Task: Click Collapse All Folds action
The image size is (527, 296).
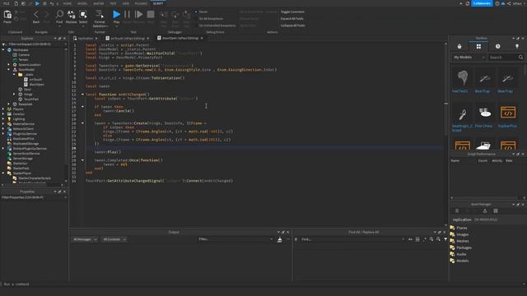Action: 293,25
